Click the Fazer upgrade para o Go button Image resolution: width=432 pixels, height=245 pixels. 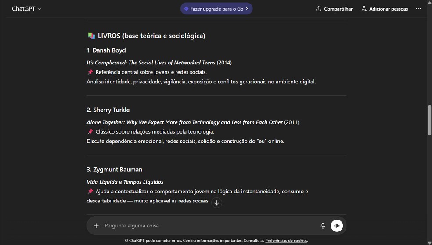tap(213, 9)
